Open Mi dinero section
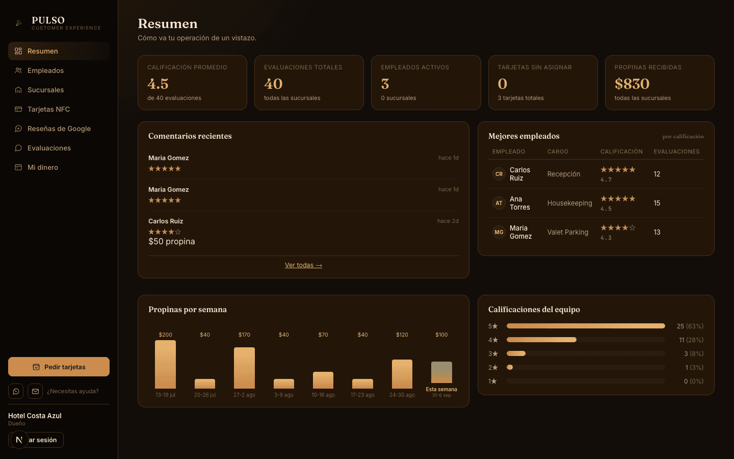The width and height of the screenshot is (734, 459). (59, 167)
